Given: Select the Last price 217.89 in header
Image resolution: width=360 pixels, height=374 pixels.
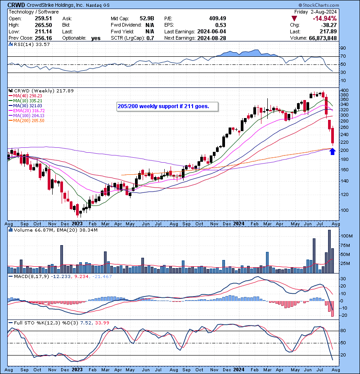Looking at the screenshot, I should pos(328,31).
